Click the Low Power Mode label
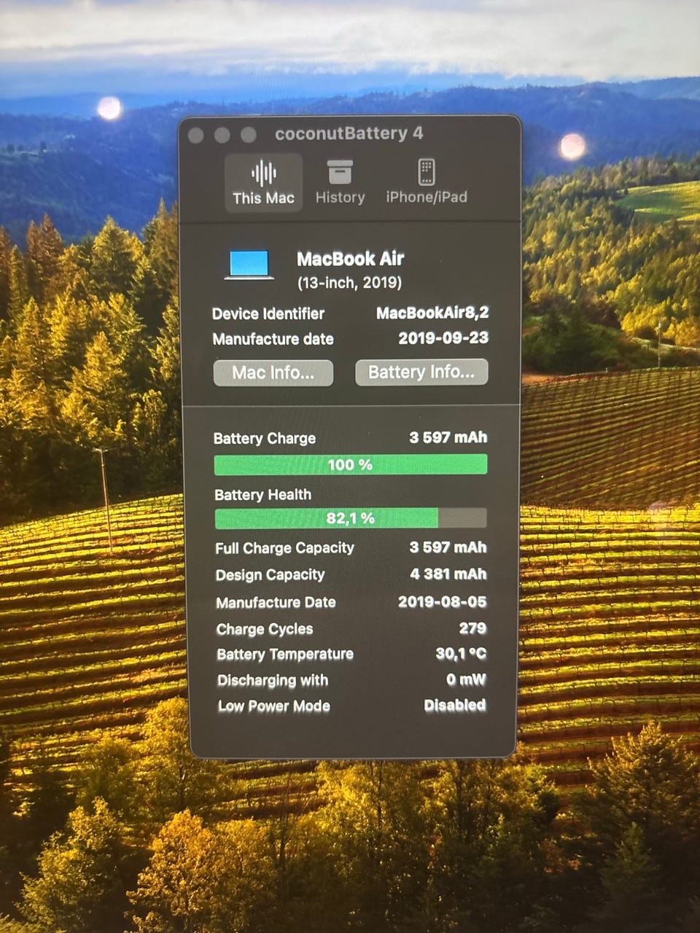This screenshot has width=700, height=933. click(274, 706)
